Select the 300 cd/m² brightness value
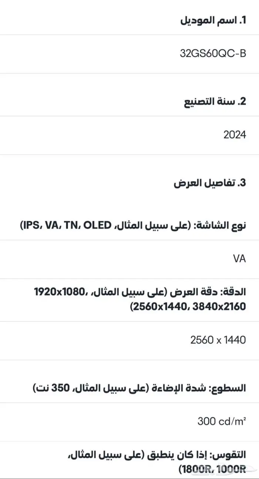The height and width of the screenshot is (479, 259). [x=222, y=421]
